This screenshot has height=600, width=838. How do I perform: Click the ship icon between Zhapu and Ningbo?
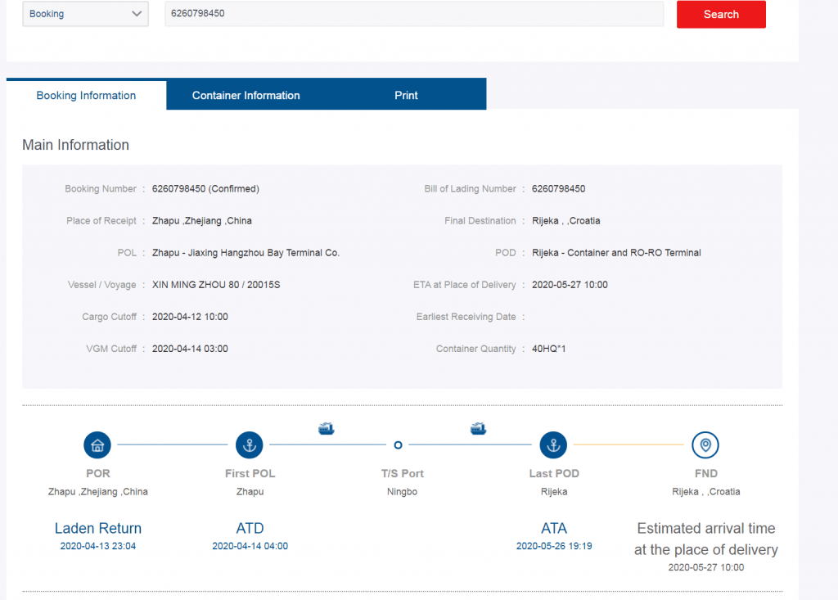[x=326, y=428]
